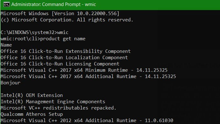Click the 'Microsoft Windows [Version 10.0.22000.556]' line
Viewport: 220px width, 124px height.
[60, 14]
